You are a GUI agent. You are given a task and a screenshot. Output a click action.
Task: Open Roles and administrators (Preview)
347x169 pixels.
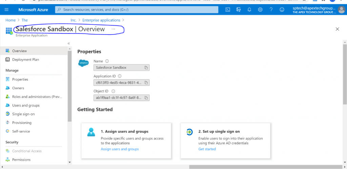click(34, 97)
